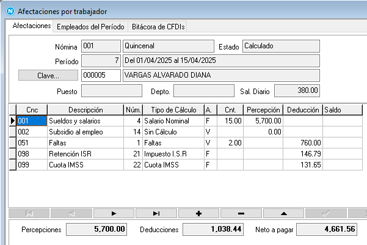
Task: Open the Bitácora de CFDIs tab
Action: 158,27
